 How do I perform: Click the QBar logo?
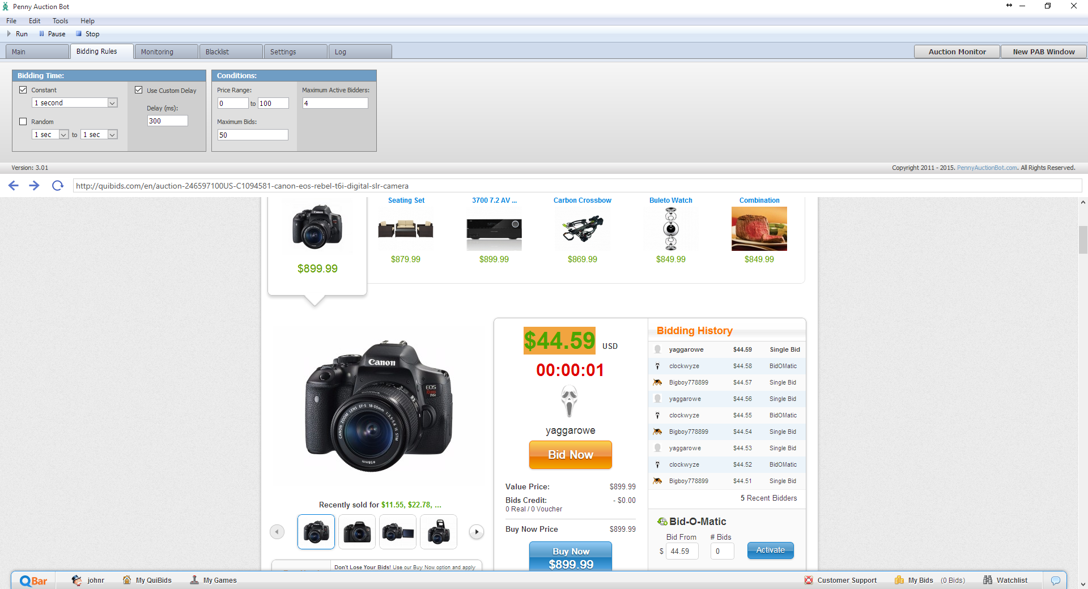tap(33, 581)
